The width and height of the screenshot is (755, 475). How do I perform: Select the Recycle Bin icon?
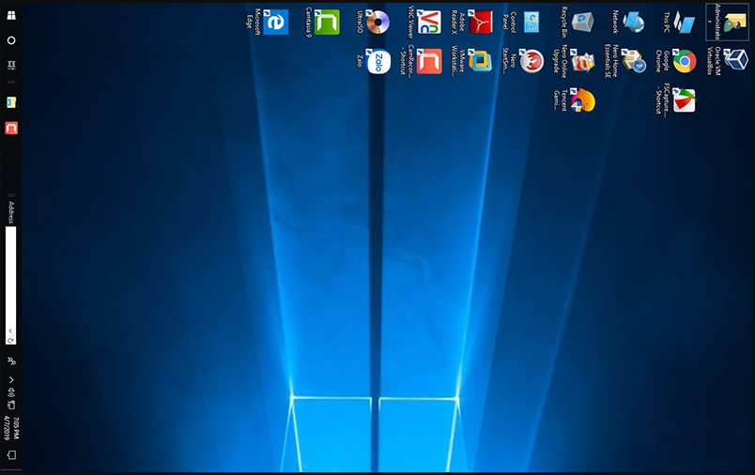[x=582, y=23]
